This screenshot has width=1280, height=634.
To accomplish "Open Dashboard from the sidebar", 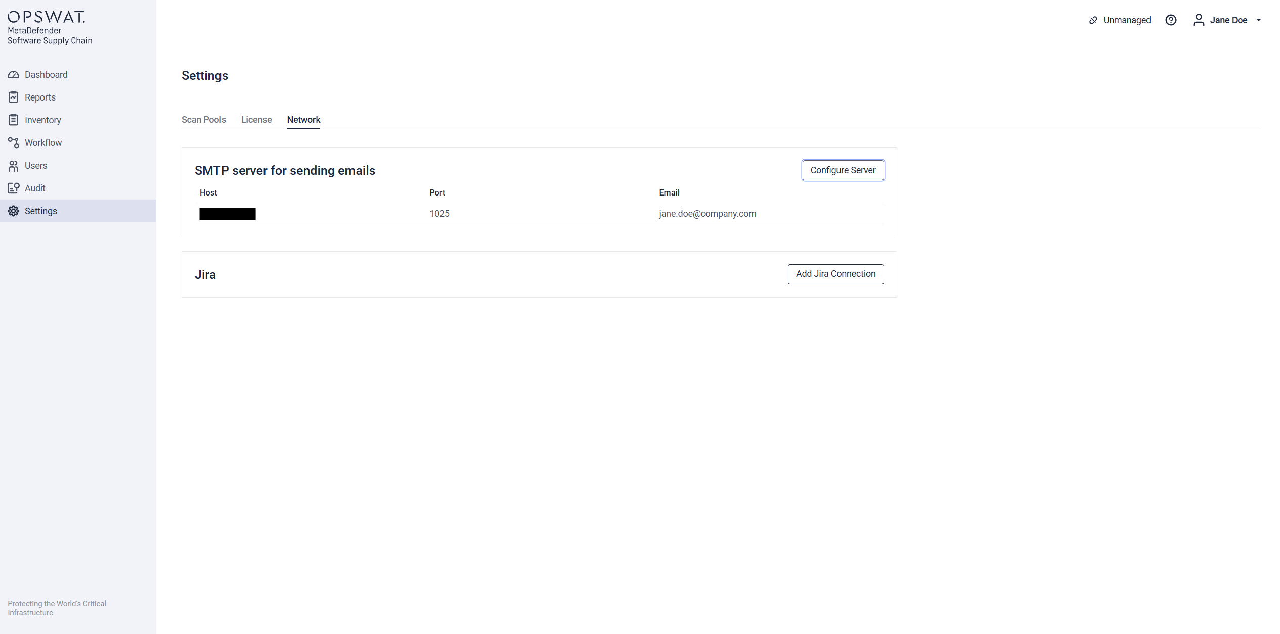I will (78, 75).
